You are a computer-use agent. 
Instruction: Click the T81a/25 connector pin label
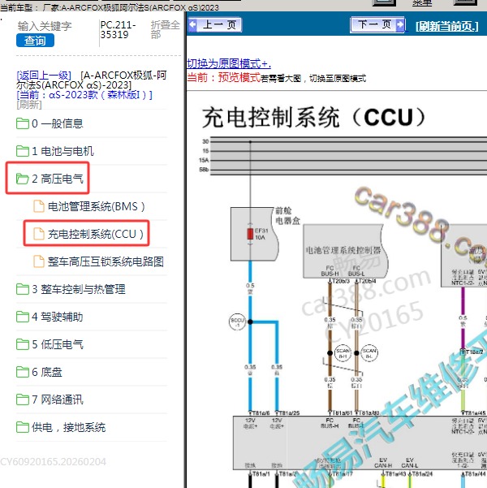point(289,413)
